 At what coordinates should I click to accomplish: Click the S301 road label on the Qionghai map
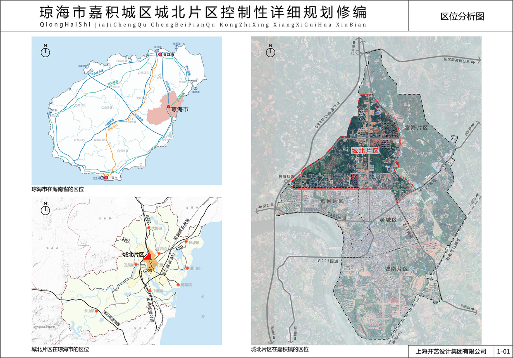tap(126, 240)
